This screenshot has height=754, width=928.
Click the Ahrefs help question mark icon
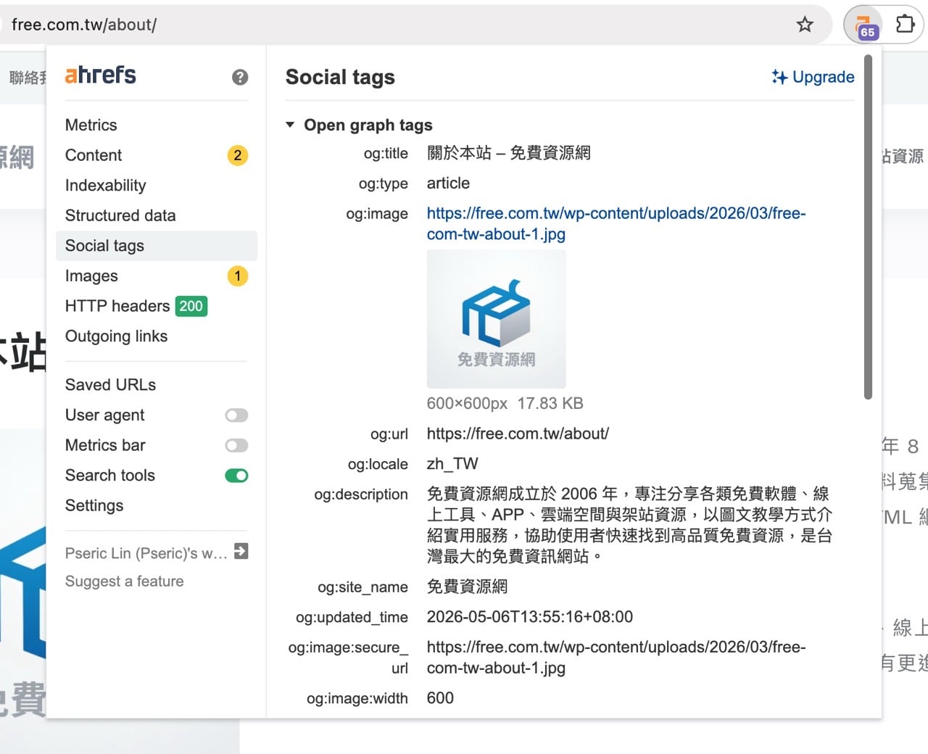click(240, 77)
